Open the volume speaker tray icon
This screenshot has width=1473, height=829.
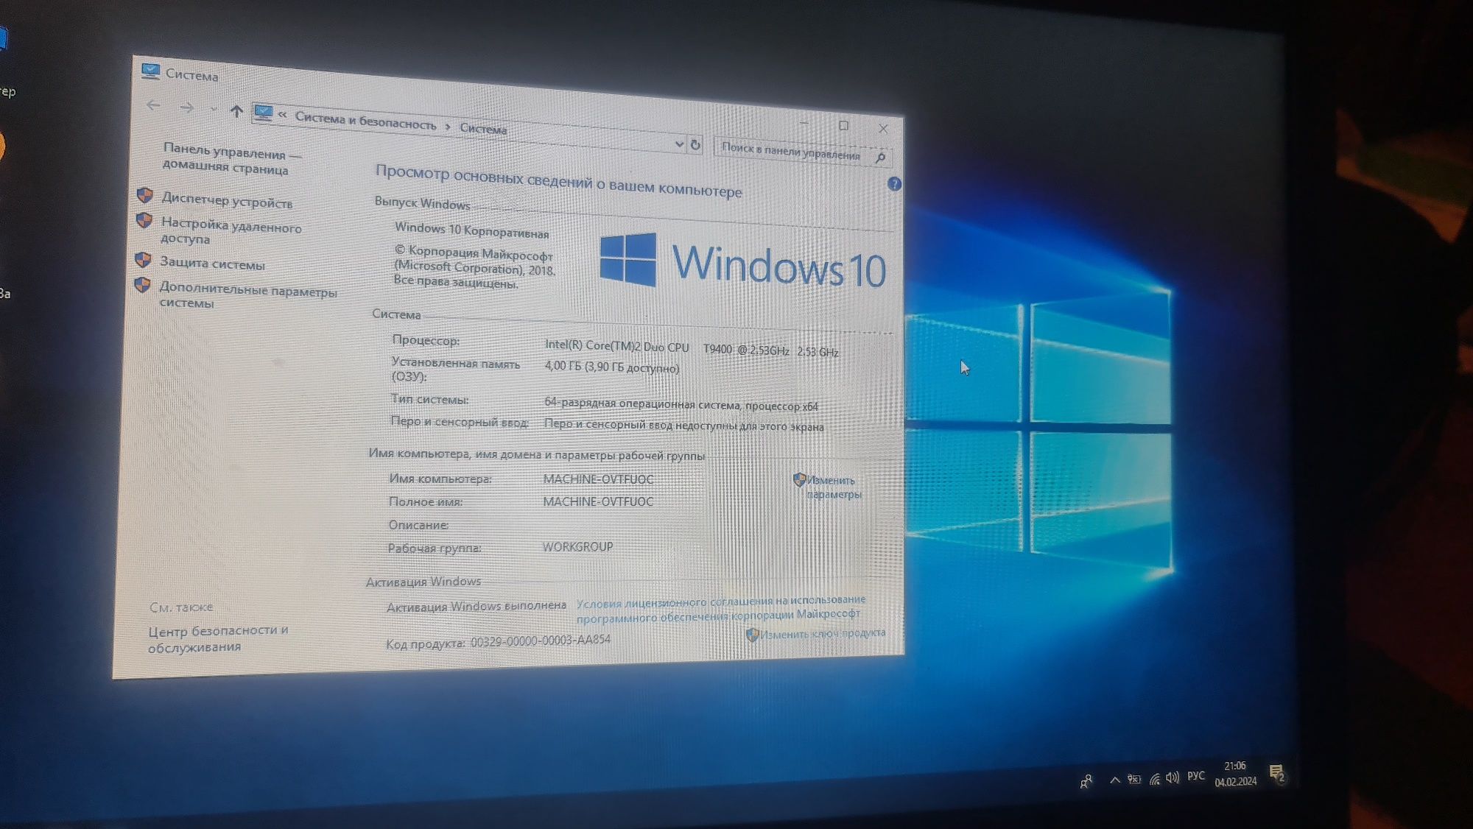[x=1173, y=777]
